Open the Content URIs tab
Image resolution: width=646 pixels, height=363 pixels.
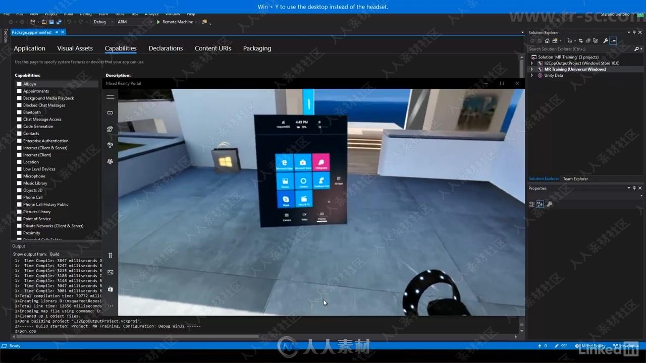[213, 48]
